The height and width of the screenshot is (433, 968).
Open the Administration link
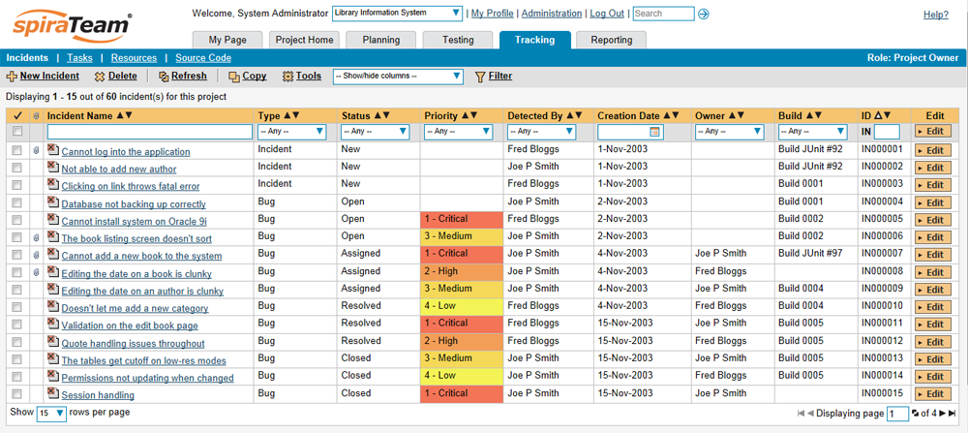click(552, 13)
